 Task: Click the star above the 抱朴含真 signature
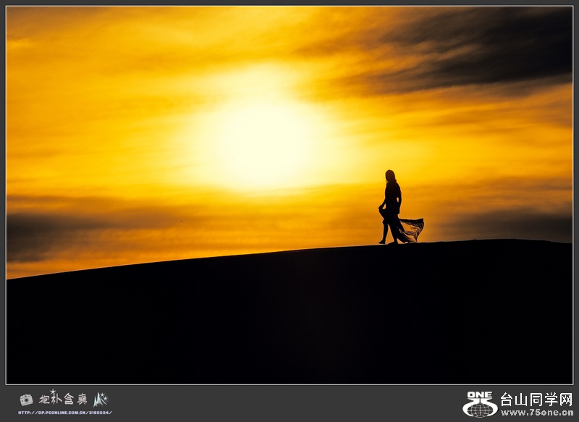(x=53, y=392)
